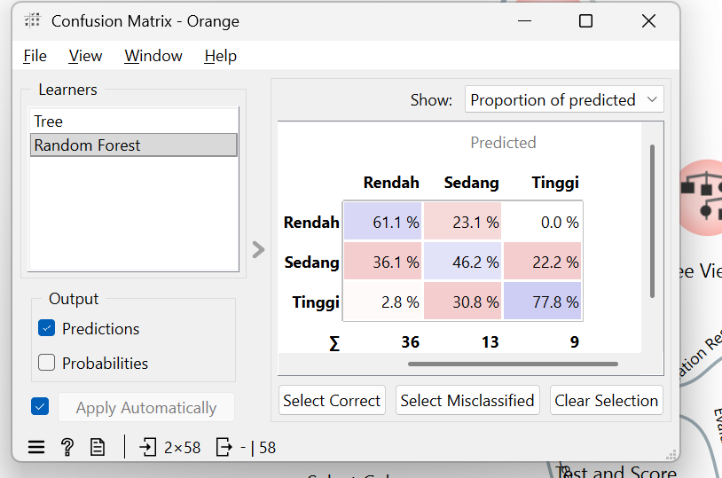Click the input data arrow icon
Screen dimensions: 722x478
point(148,447)
